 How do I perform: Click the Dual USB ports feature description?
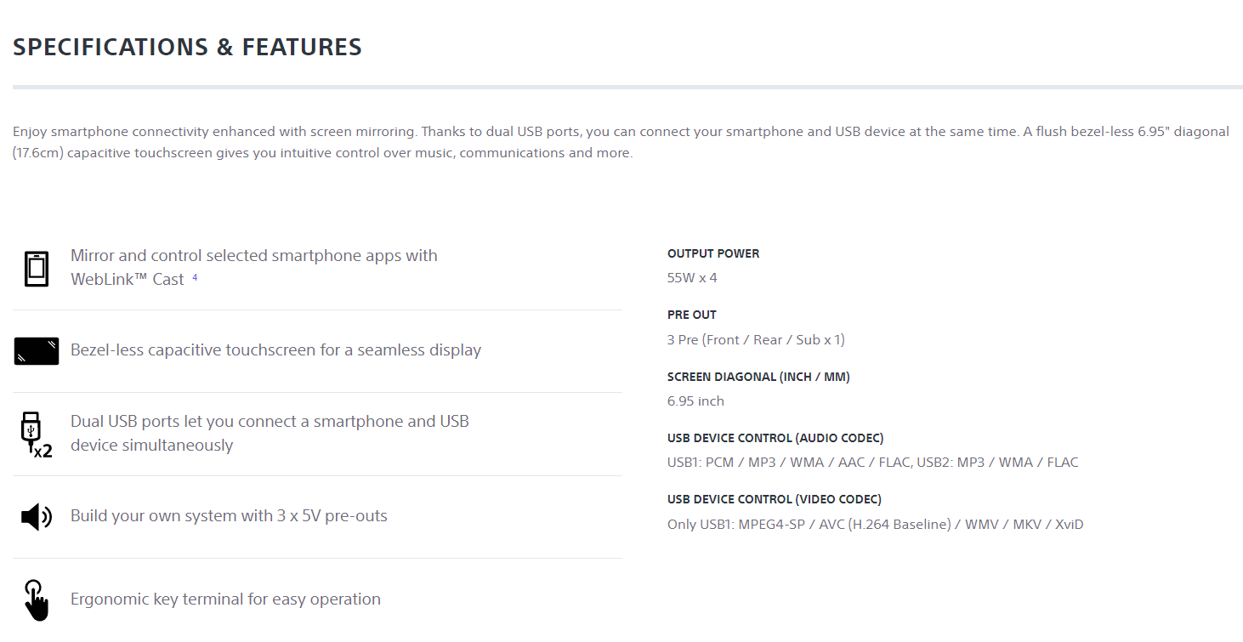[270, 433]
